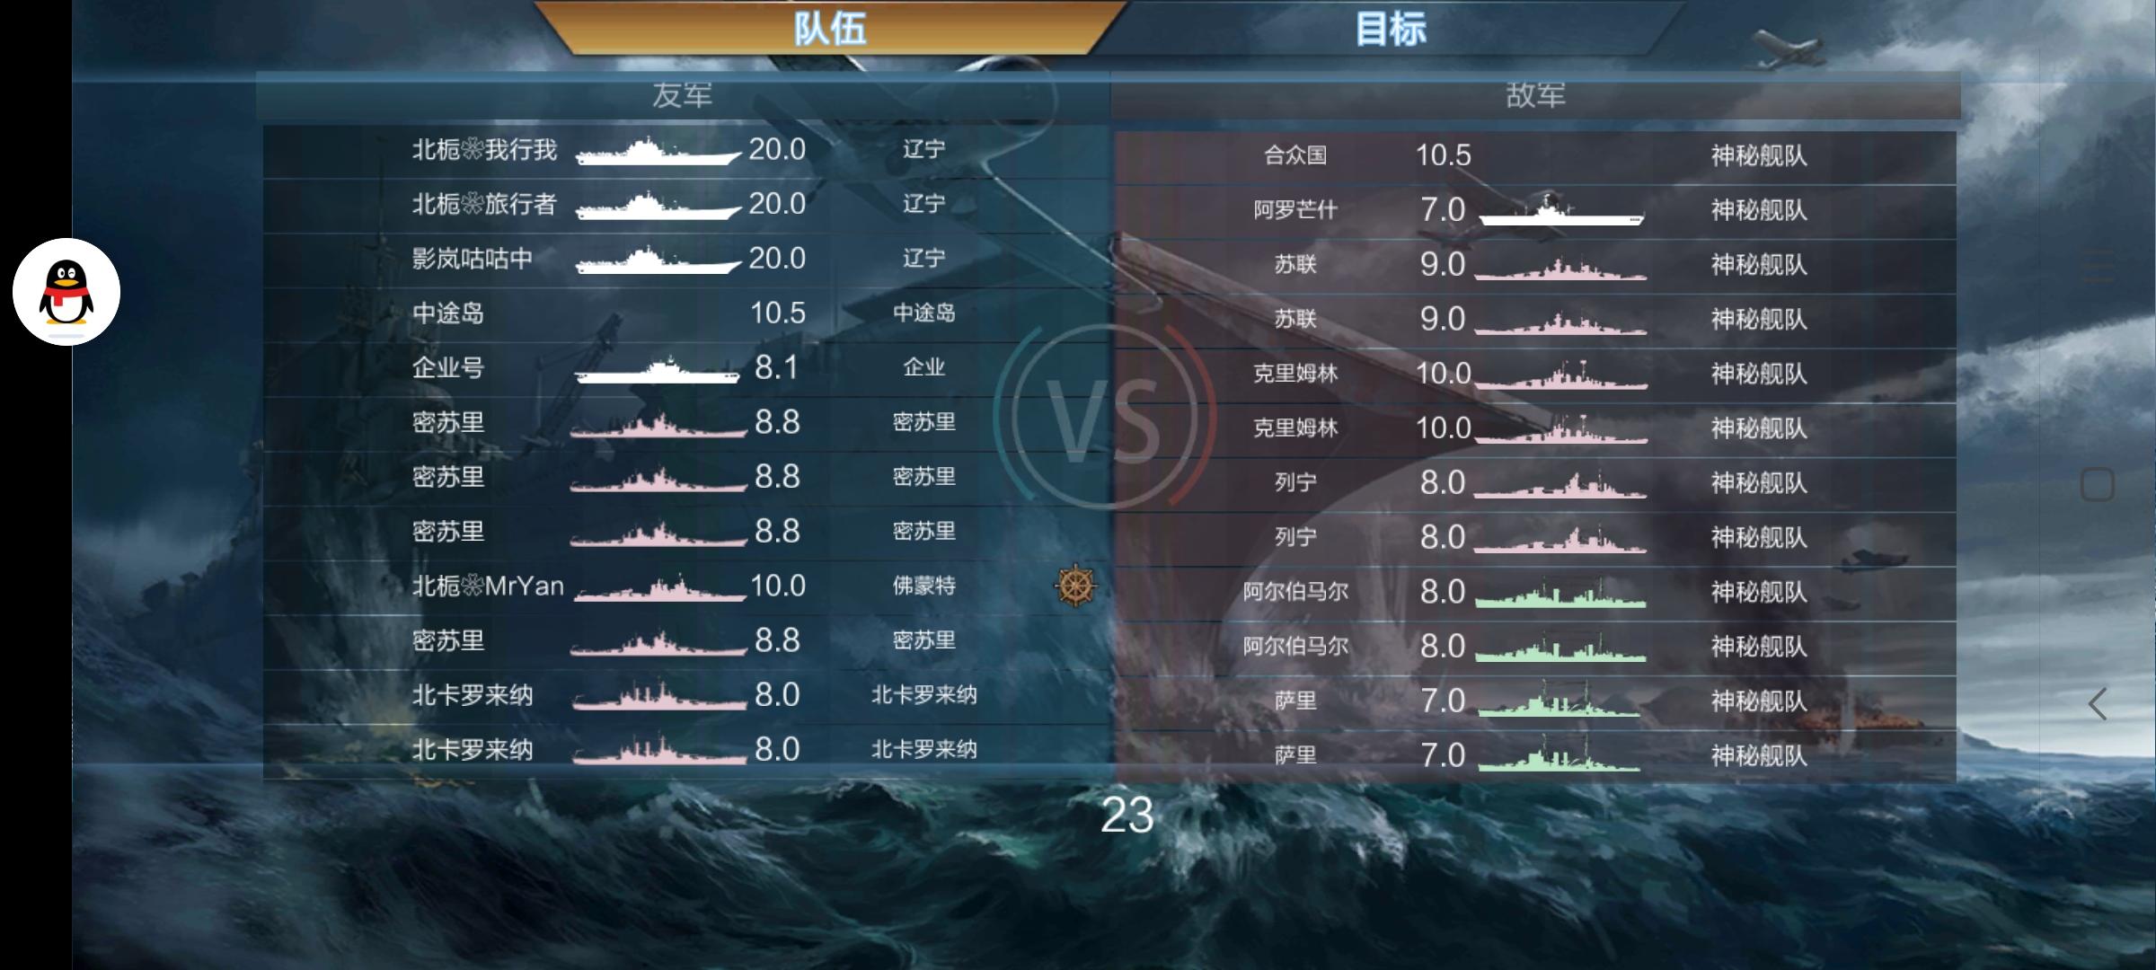Click the 北栀MrYan battleship silhouette icon
The width and height of the screenshot is (2156, 970).
(660, 588)
